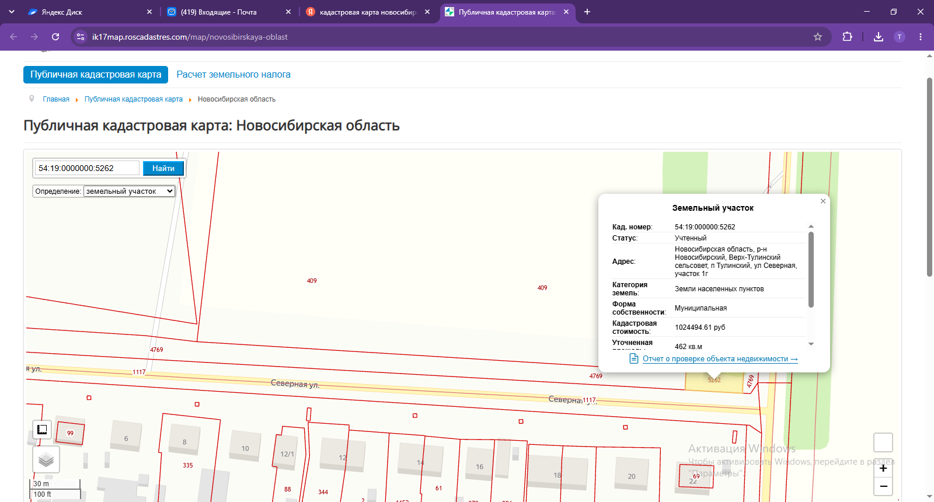Image resolution: width=934 pixels, height=502 pixels.
Task: Click the browser Forward arrow
Action: (34, 37)
